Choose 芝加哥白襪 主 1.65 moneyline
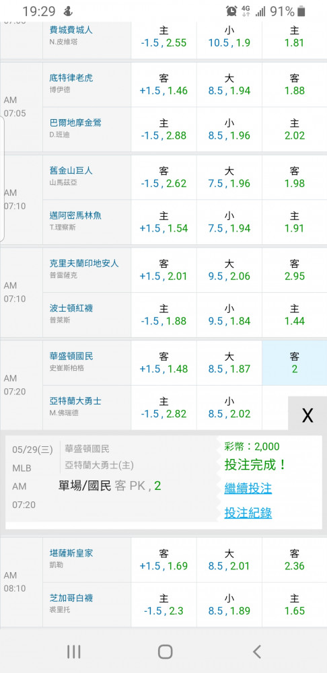Image resolution: width=327 pixels, height=673 pixels. [295, 604]
